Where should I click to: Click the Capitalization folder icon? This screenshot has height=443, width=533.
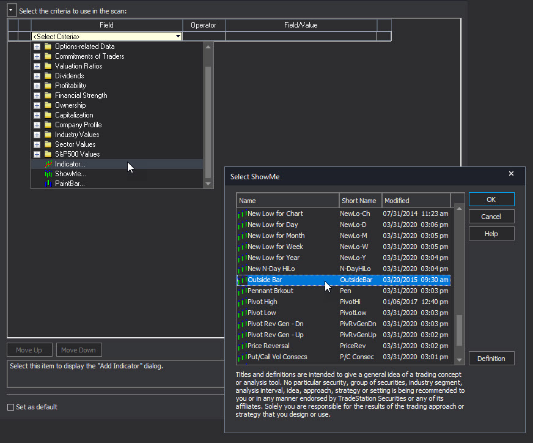(48, 115)
